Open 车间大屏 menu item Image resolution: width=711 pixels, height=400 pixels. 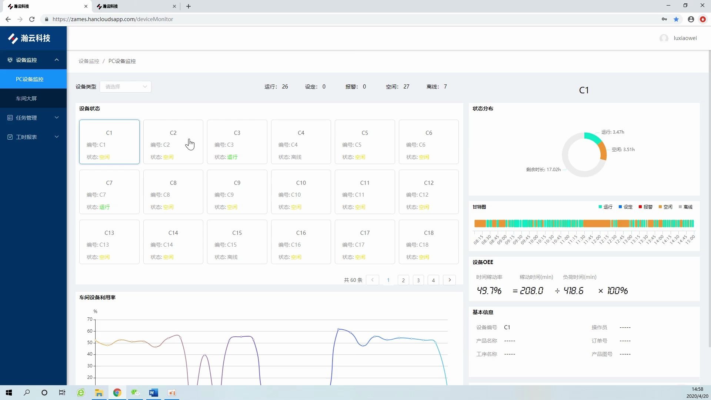pos(33,99)
